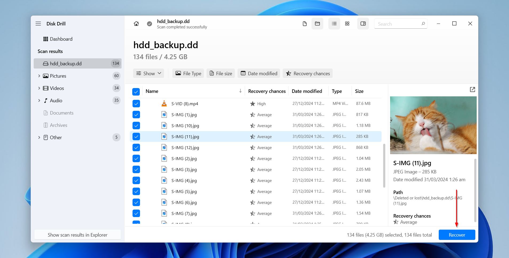
Task: Select the list view icon
Action: (334, 24)
